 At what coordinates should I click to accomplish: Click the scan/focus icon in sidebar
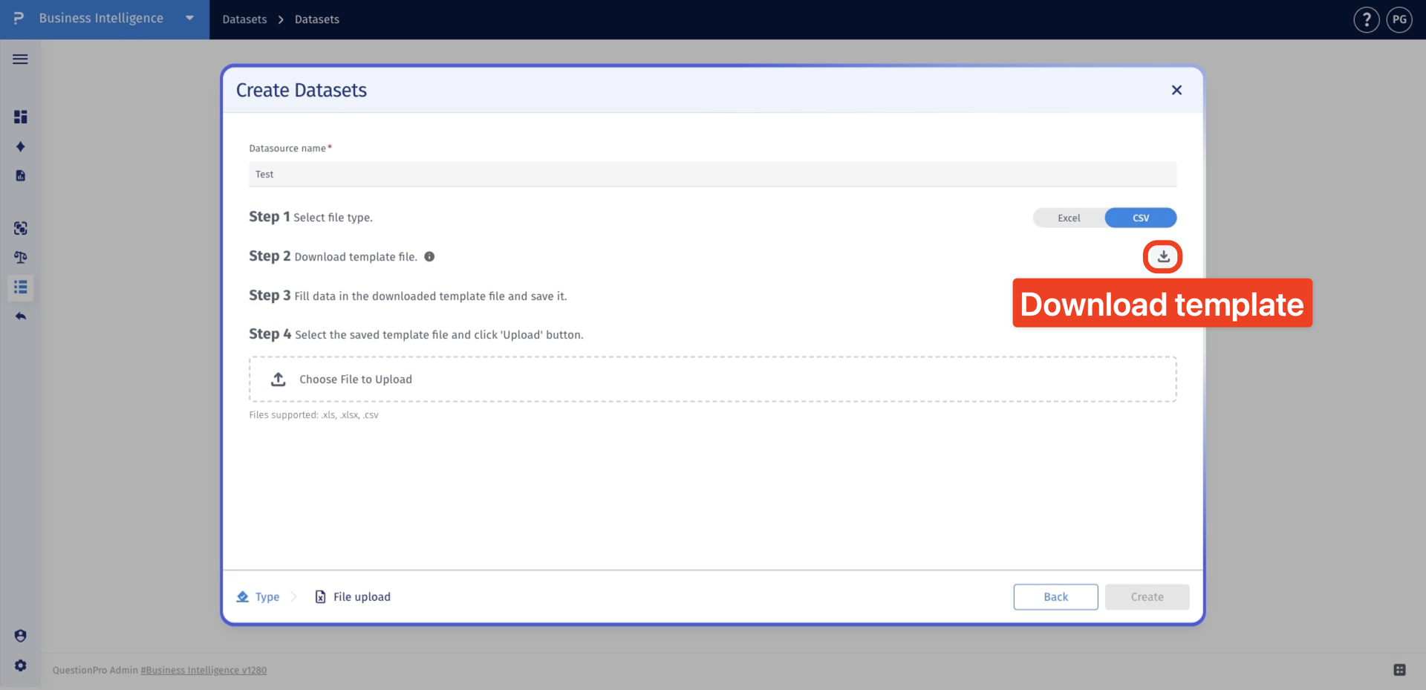pyautogui.click(x=20, y=228)
